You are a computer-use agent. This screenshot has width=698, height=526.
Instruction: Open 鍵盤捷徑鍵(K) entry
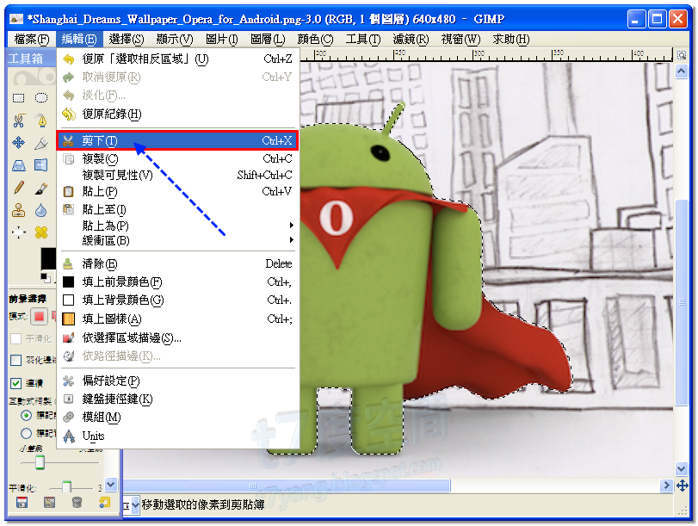pos(178,399)
